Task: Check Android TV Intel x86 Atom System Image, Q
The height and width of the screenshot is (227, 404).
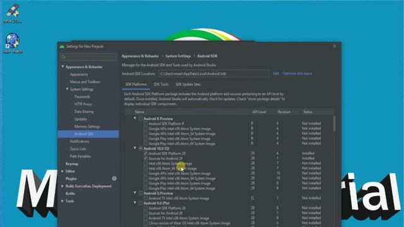Action: click(x=146, y=198)
